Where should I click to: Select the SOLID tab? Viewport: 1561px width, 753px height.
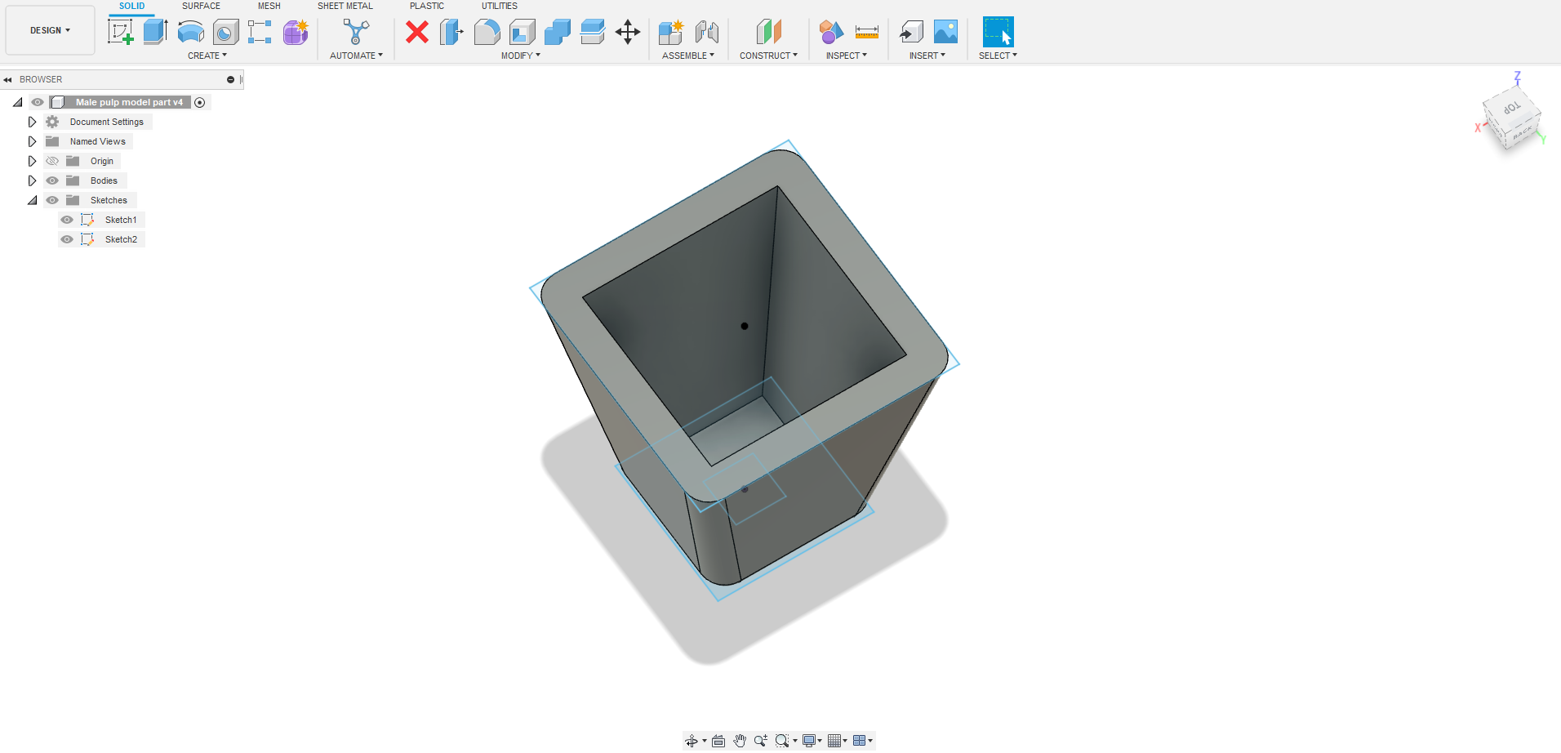tap(131, 6)
